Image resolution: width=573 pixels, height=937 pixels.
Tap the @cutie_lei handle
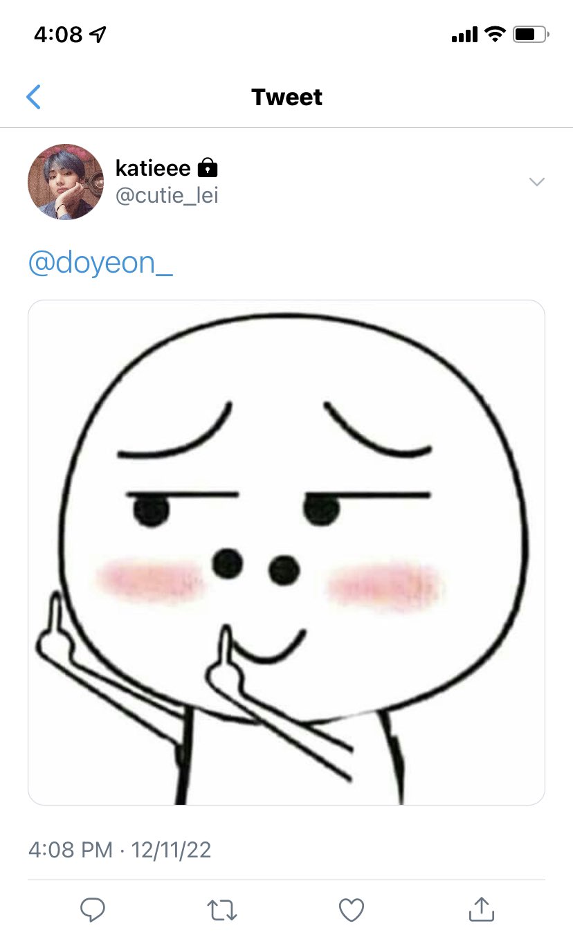(167, 196)
